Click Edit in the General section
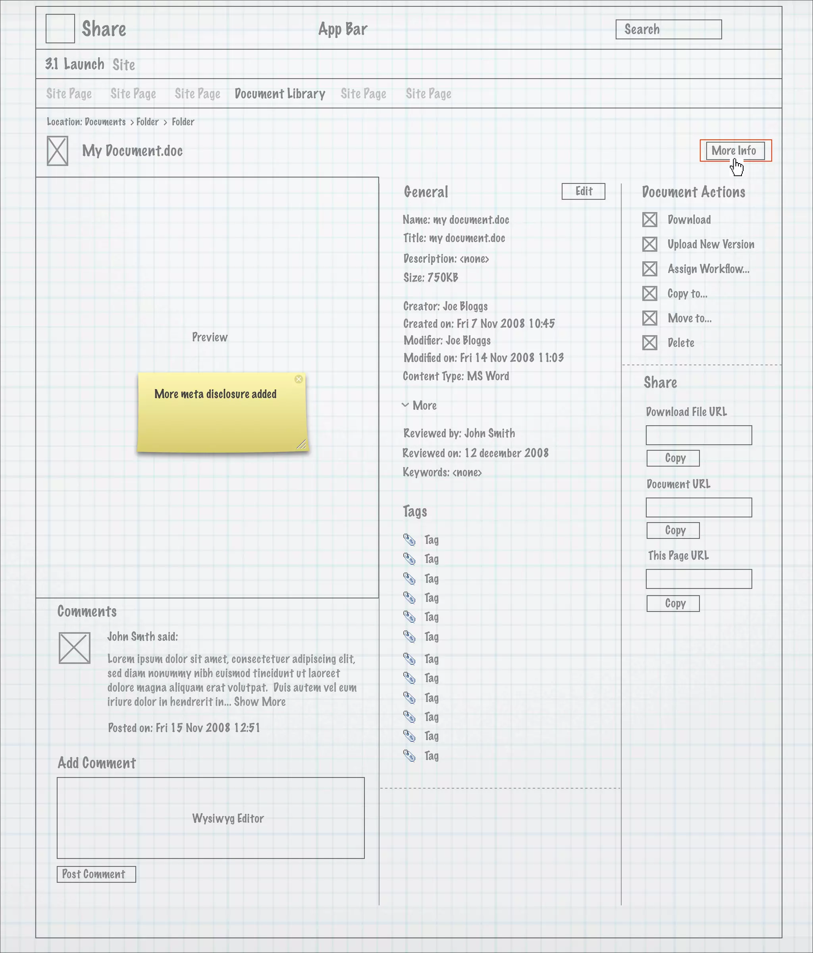This screenshot has height=953, width=813. (583, 191)
